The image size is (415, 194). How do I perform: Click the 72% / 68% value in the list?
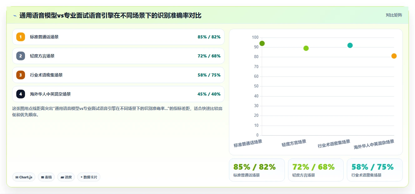pos(209,56)
